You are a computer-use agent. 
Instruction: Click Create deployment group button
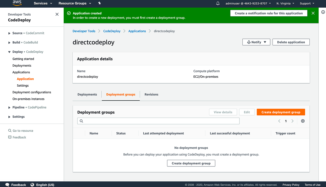(281, 112)
